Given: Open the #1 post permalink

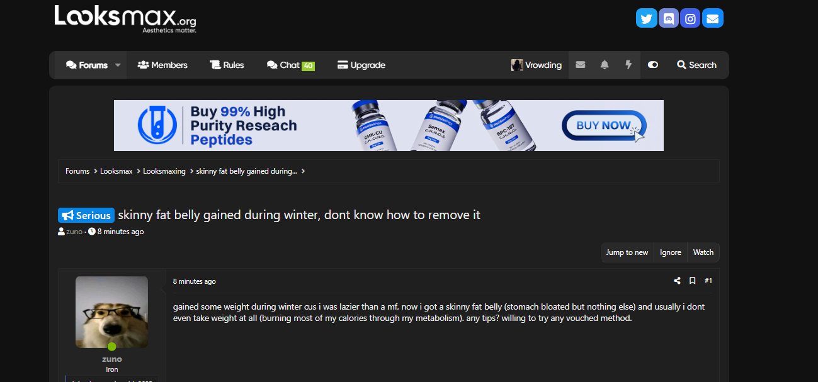Looking at the screenshot, I should point(708,281).
